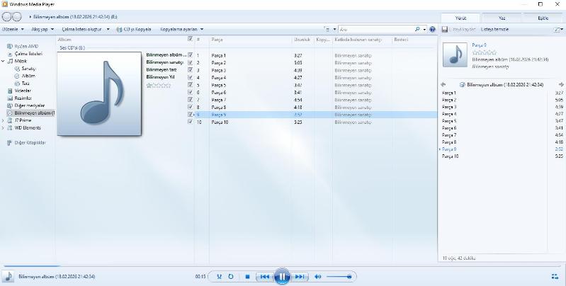This screenshot has height=286, width=566.
Task: Mute the sound with the speaker icon
Action: [318, 276]
